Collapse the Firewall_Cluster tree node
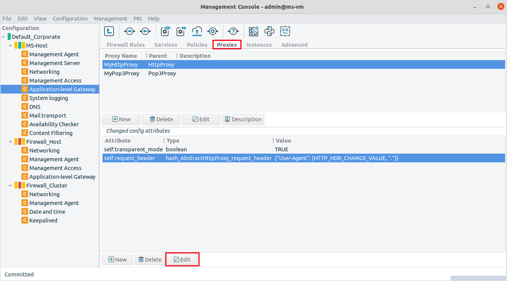 10,186
